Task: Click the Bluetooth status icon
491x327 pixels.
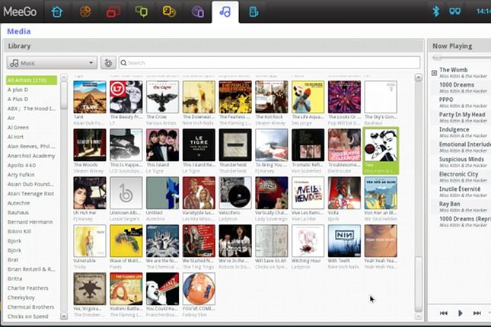Action: pyautogui.click(x=436, y=11)
